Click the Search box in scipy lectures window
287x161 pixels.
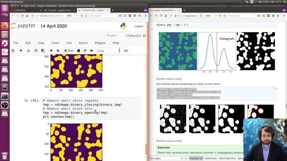pyautogui.click(x=242, y=16)
